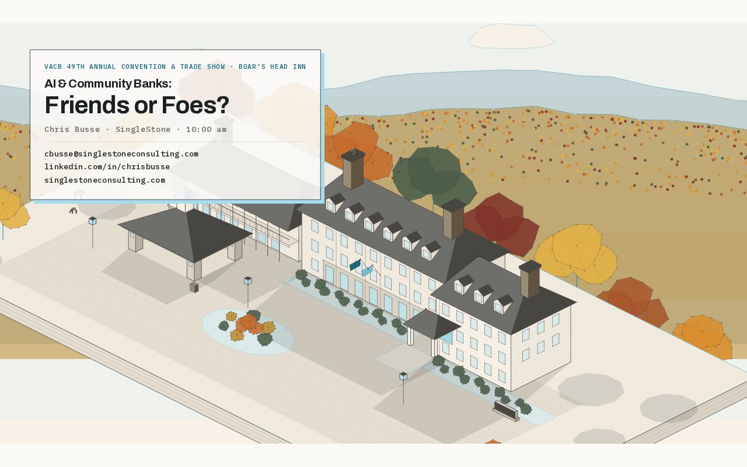The width and height of the screenshot is (747, 467).
Task: Open the singlestoneconsulting.com website link
Action: coord(105,180)
